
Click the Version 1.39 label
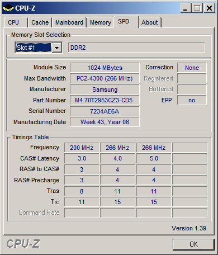pyautogui.click(x=189, y=228)
